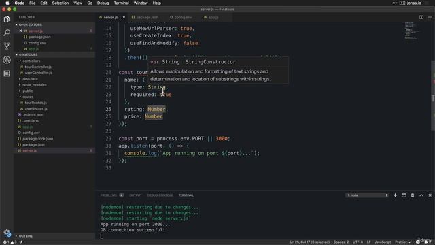Split the terminal panel
The height and width of the screenshot is (245, 435).
(x=404, y=195)
